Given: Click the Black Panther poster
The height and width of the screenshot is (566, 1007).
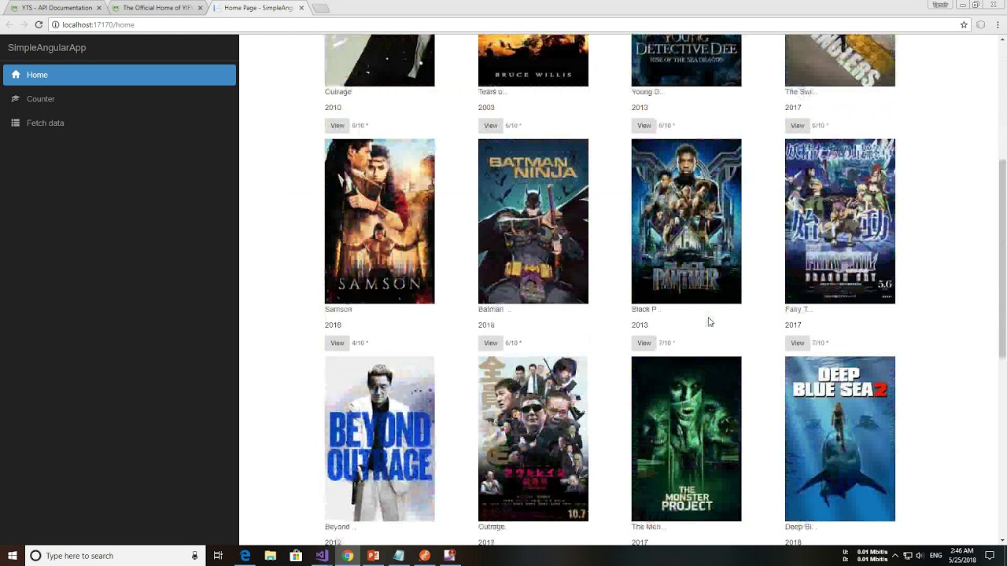Looking at the screenshot, I should click(686, 222).
